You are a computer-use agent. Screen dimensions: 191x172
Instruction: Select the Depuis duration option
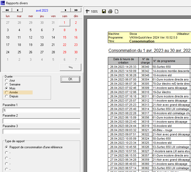click(7, 96)
